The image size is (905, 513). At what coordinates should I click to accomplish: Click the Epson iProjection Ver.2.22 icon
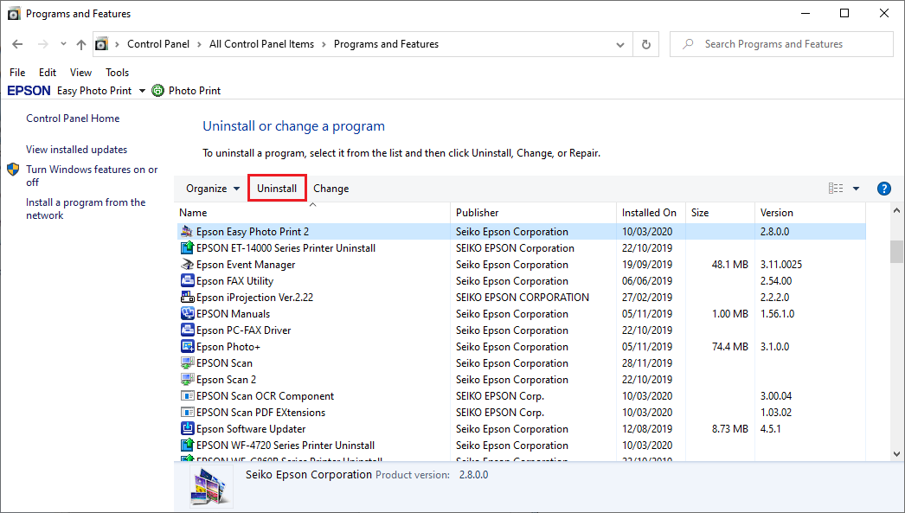click(x=186, y=298)
